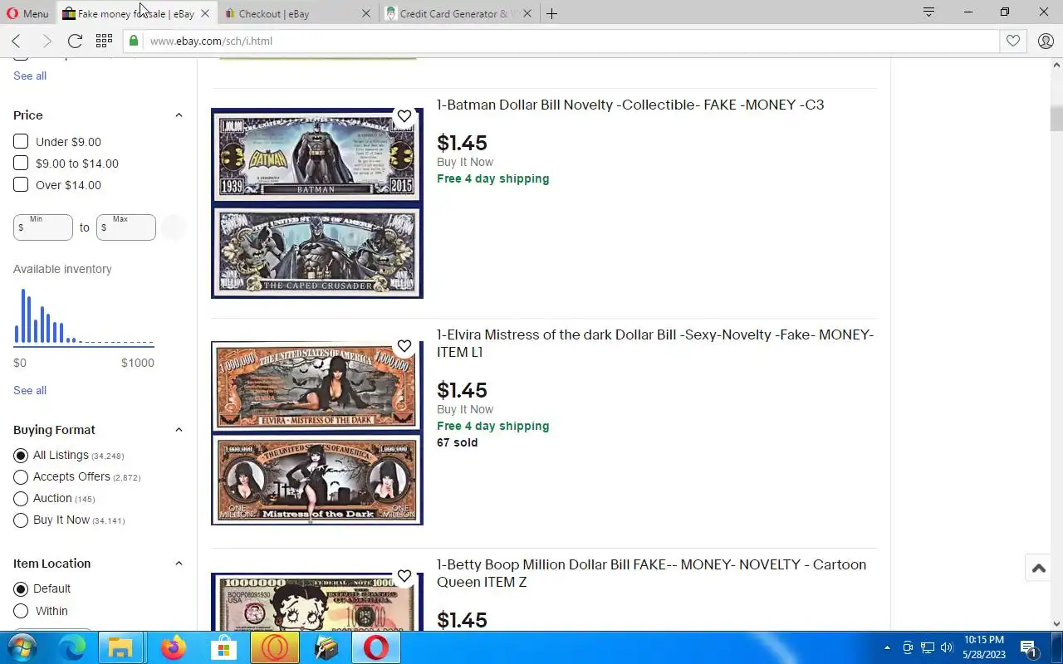The height and width of the screenshot is (664, 1063).
Task: Launch Microsoft Edge from taskbar
Action: point(72,648)
